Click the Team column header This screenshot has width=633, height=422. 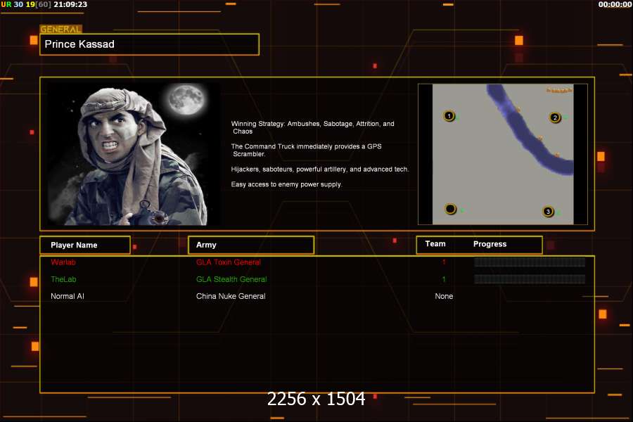pos(435,244)
